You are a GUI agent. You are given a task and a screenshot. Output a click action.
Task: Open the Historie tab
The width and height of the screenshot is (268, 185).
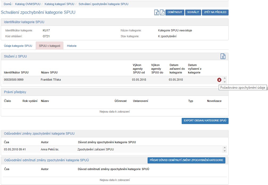(72, 46)
